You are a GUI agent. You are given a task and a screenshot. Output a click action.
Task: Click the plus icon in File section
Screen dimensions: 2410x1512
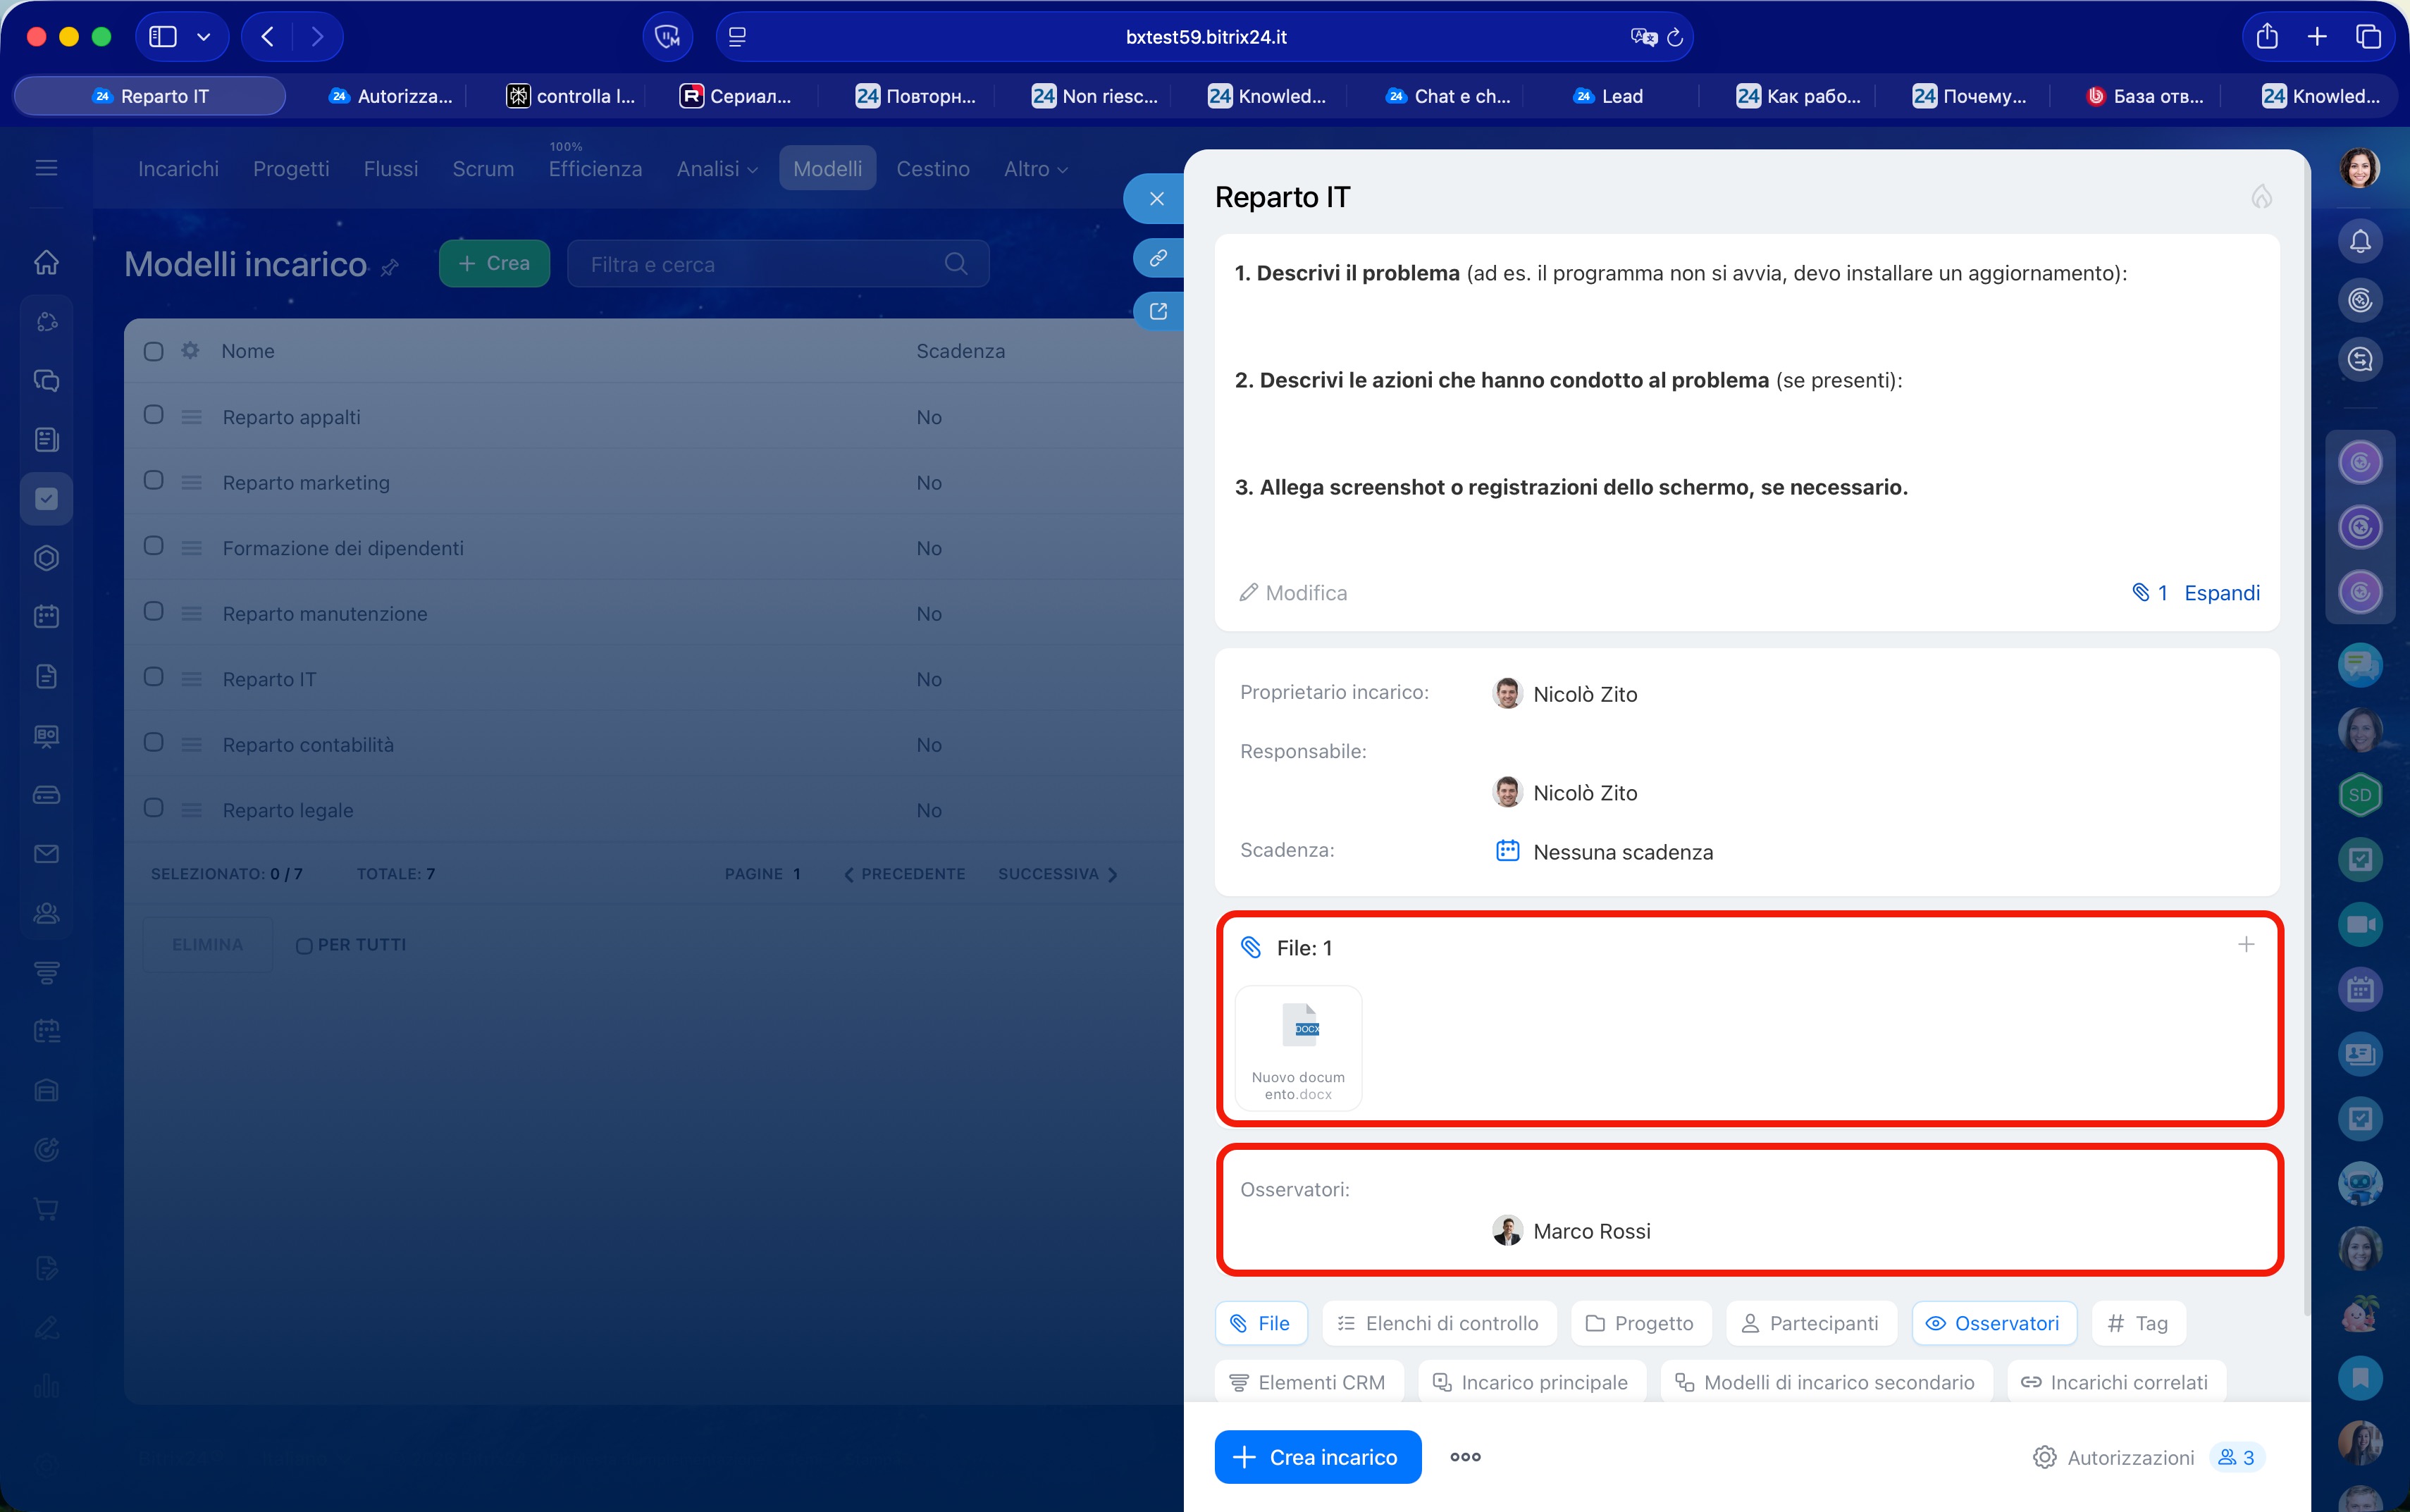[2246, 945]
